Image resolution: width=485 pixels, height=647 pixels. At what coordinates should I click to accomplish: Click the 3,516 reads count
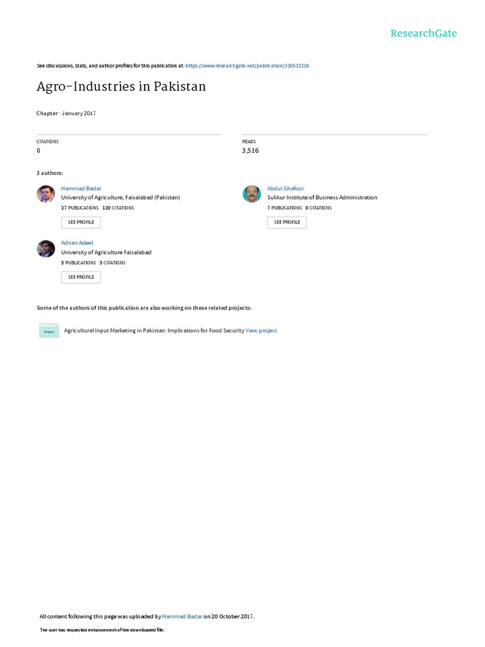(250, 151)
